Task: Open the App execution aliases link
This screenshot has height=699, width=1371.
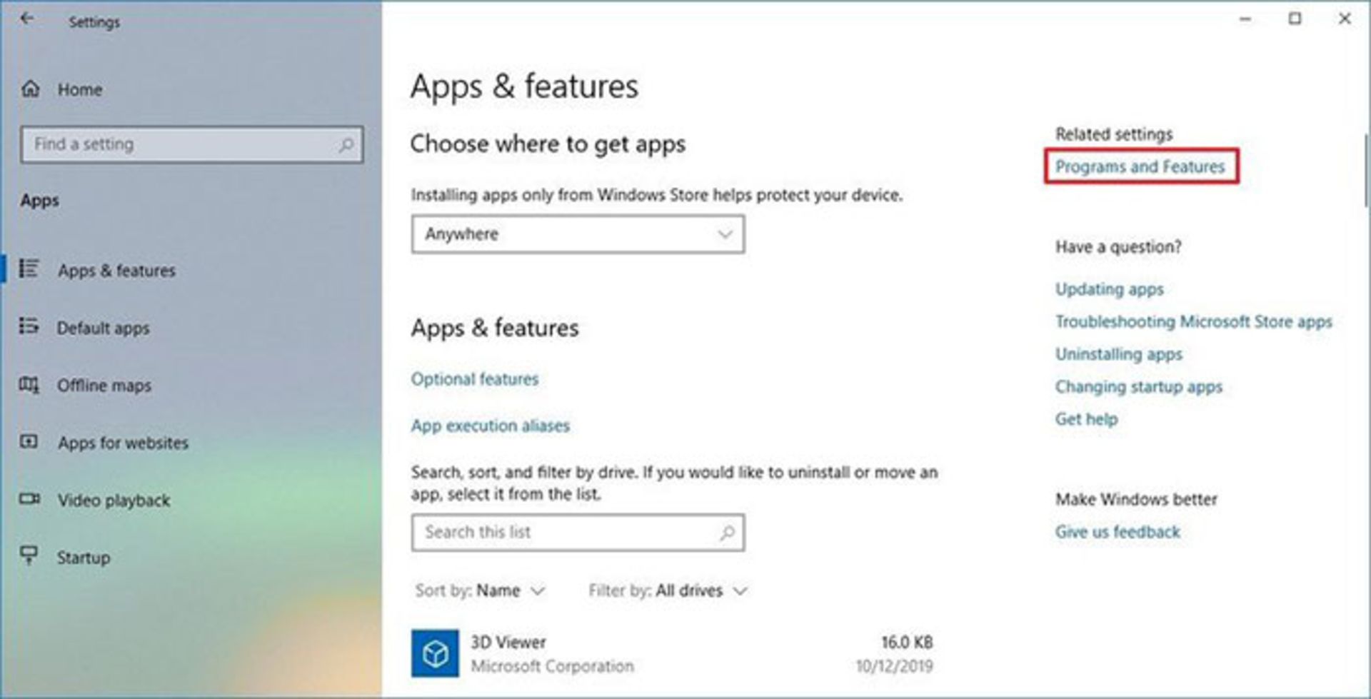Action: point(490,426)
